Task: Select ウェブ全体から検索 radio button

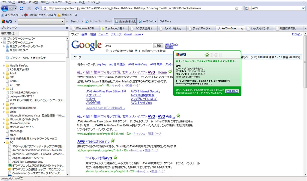Action: (x=107, y=51)
